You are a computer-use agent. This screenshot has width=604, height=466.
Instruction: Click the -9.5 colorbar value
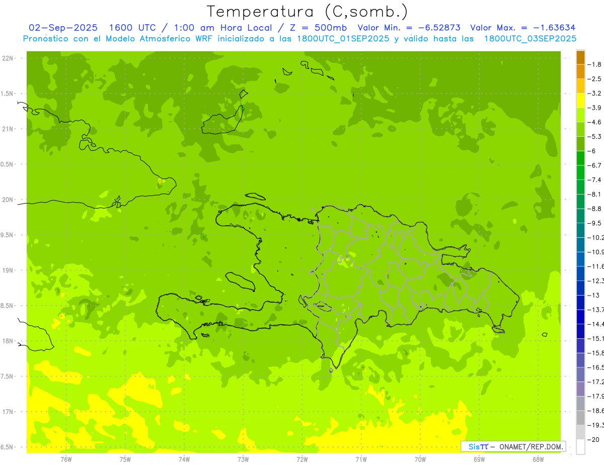coord(595,223)
